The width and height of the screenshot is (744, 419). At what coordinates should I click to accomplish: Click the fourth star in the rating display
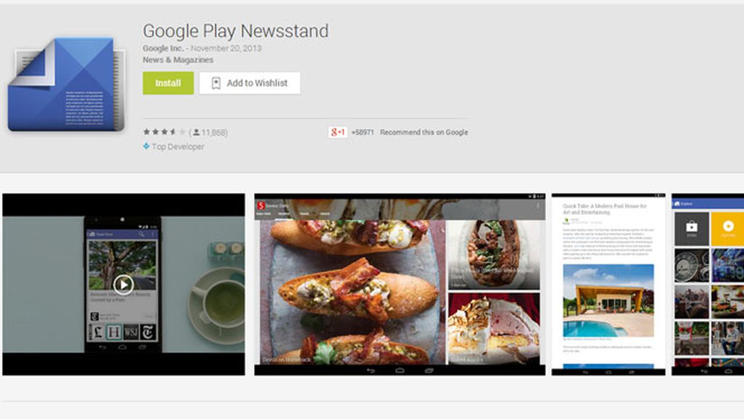[171, 132]
